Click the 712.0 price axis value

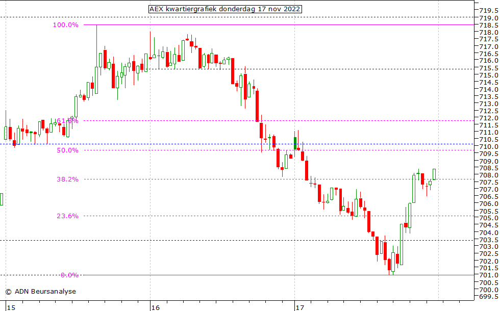click(x=489, y=118)
